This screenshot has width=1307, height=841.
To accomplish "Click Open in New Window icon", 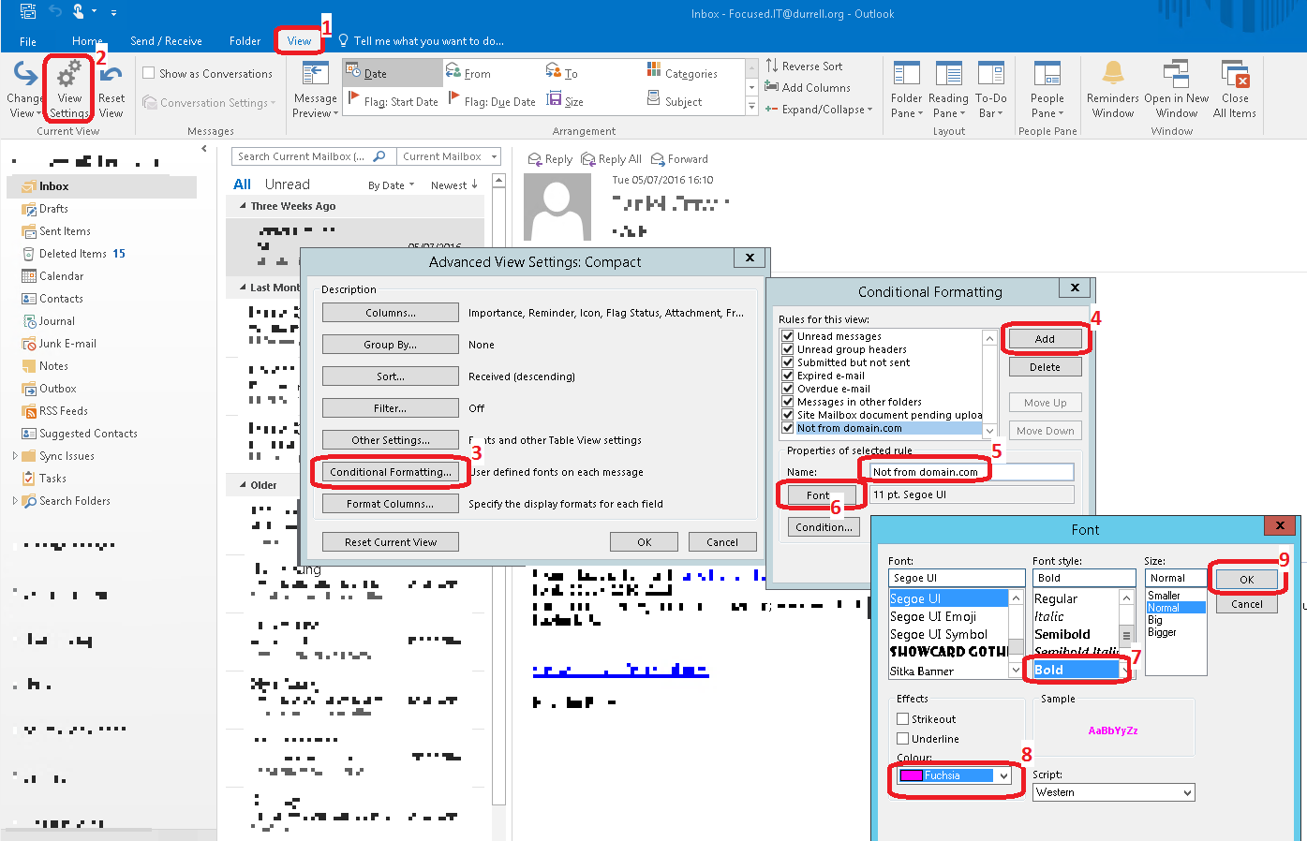I will click(1176, 75).
